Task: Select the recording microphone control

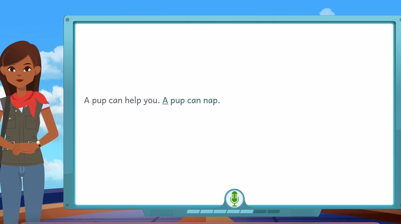Action: click(234, 198)
